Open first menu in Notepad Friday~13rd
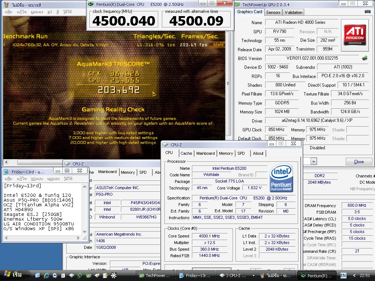 8,179
